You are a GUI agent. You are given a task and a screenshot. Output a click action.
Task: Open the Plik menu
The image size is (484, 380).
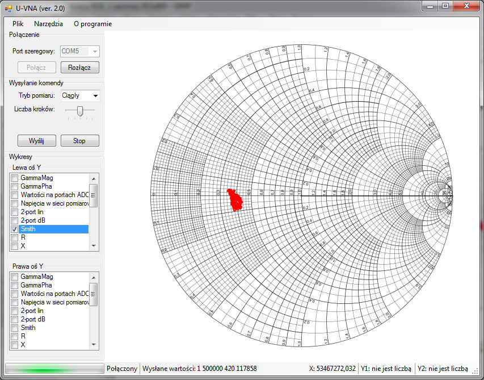coord(18,24)
